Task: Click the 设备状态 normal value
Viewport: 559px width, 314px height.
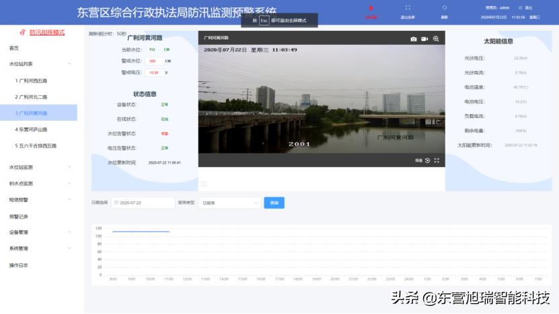Action: pyautogui.click(x=164, y=105)
